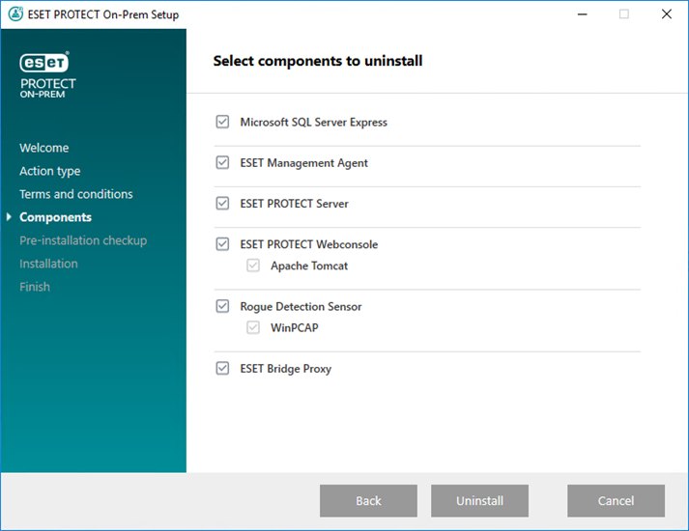Uncheck the Rogue Detection Sensor checkbox
Image resolution: width=689 pixels, height=531 pixels.
pyautogui.click(x=223, y=306)
